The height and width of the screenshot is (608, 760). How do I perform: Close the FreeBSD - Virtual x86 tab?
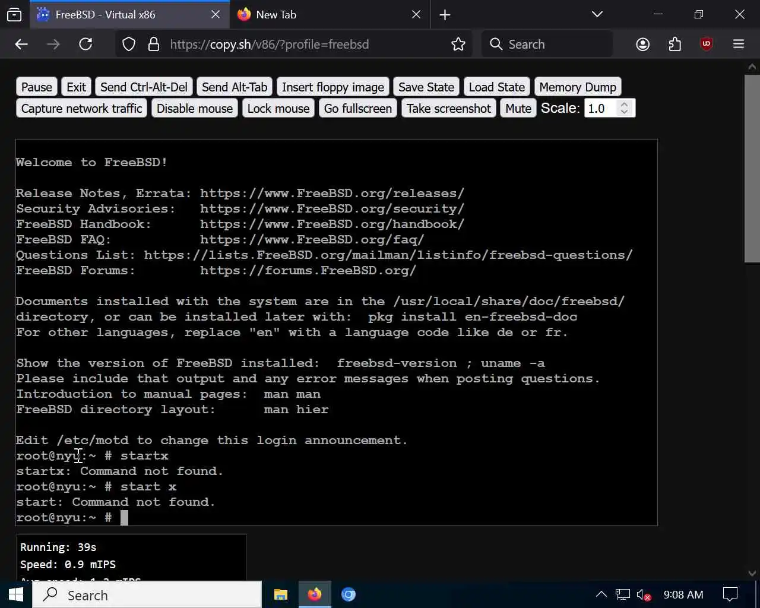(216, 15)
